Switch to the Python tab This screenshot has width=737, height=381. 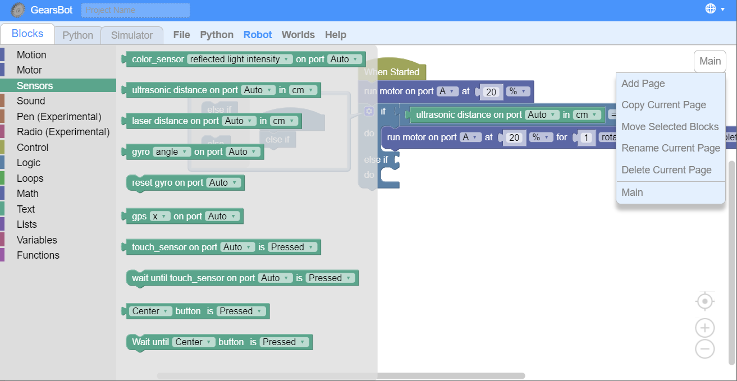pyautogui.click(x=77, y=35)
